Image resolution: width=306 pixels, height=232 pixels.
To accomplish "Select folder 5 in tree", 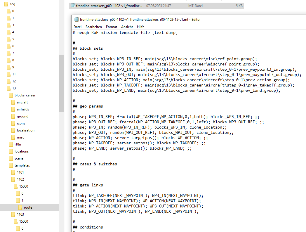I will [x=13, y=39].
